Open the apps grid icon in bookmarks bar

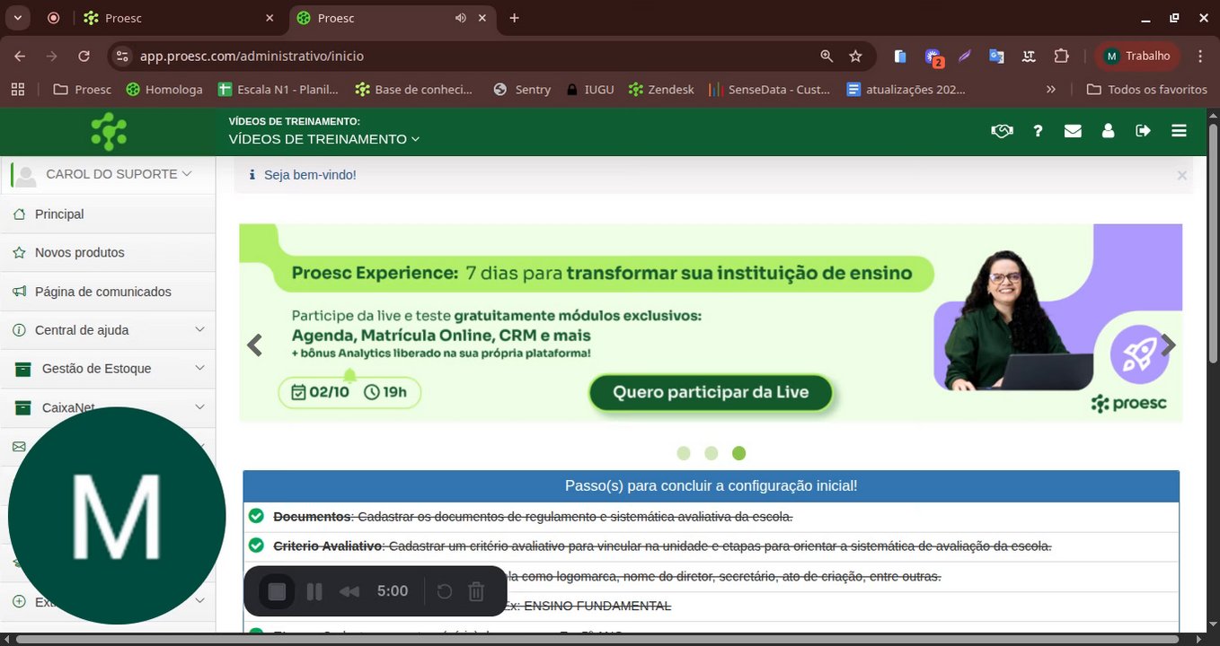coord(18,89)
